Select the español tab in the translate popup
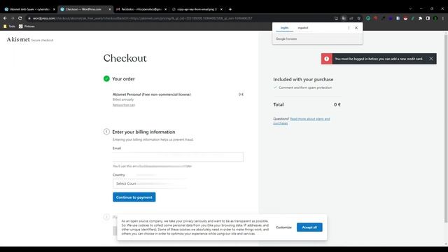448x252 pixels. coord(303,28)
